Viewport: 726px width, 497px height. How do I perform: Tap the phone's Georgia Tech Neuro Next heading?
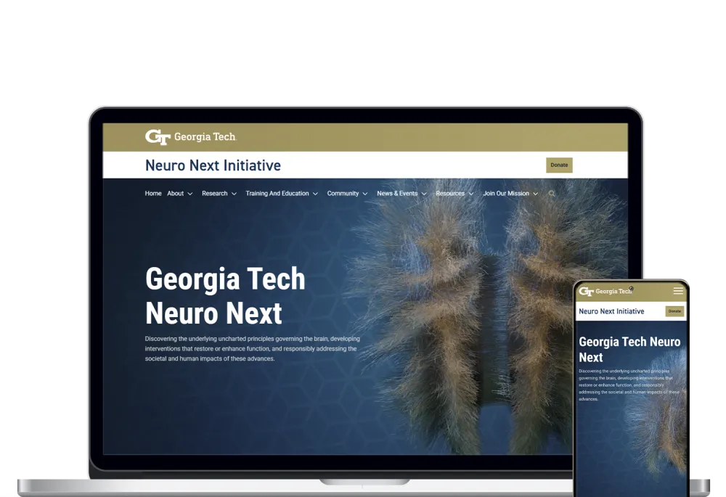click(629, 349)
